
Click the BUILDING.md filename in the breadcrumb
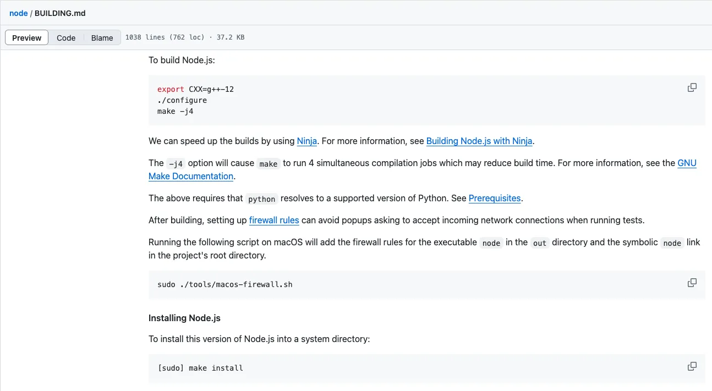[60, 13]
